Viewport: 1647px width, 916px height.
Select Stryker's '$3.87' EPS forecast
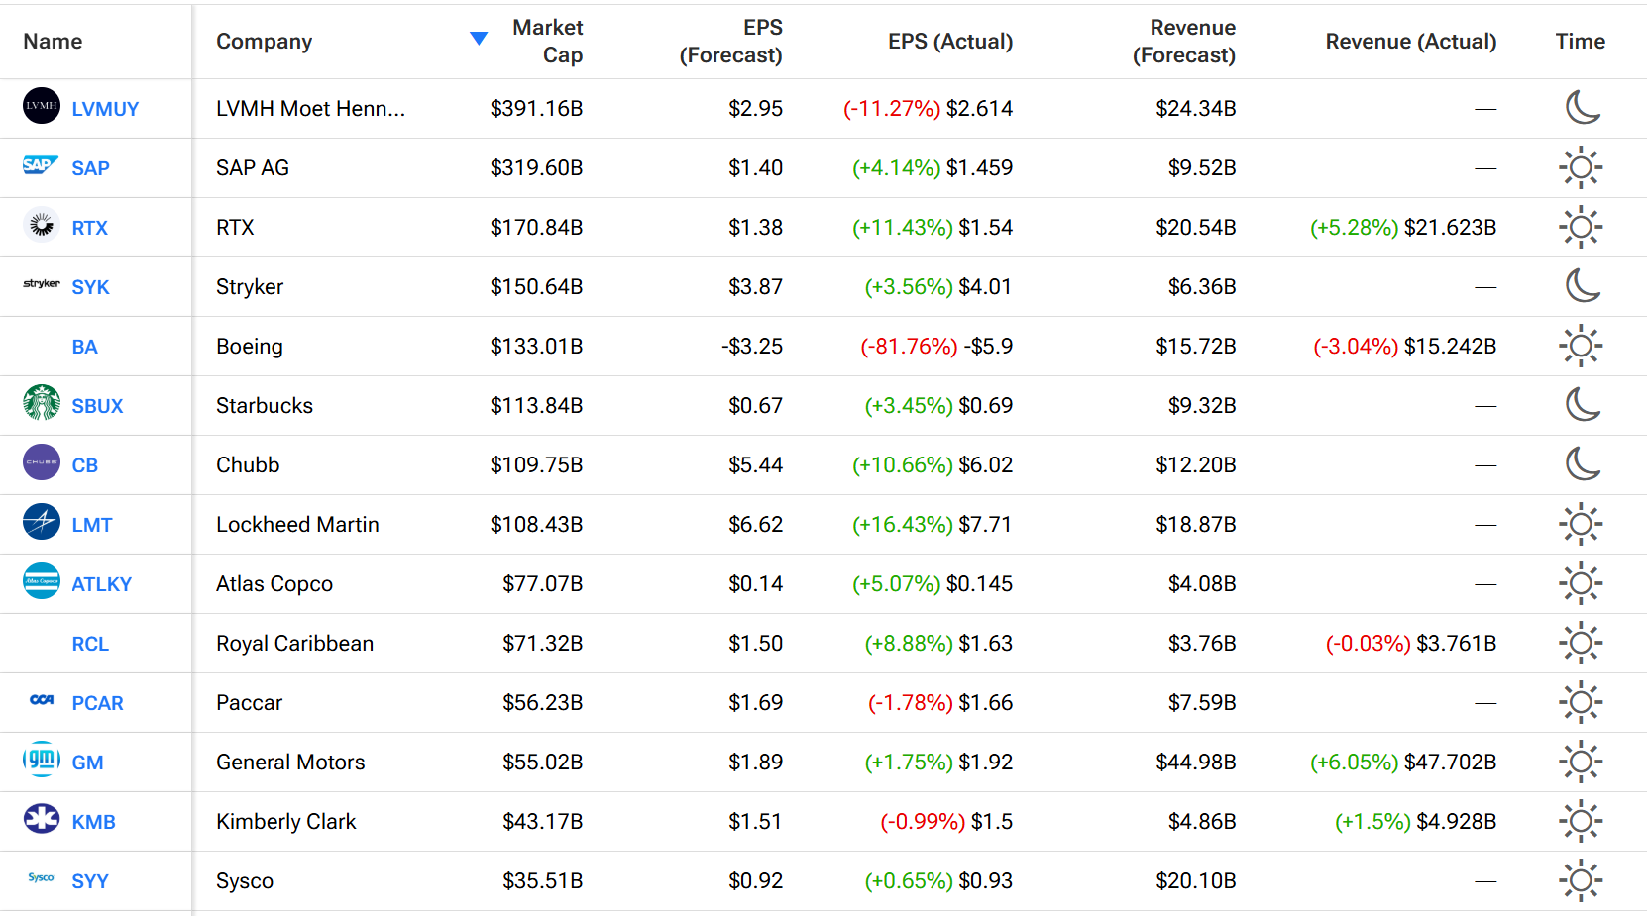(x=755, y=287)
